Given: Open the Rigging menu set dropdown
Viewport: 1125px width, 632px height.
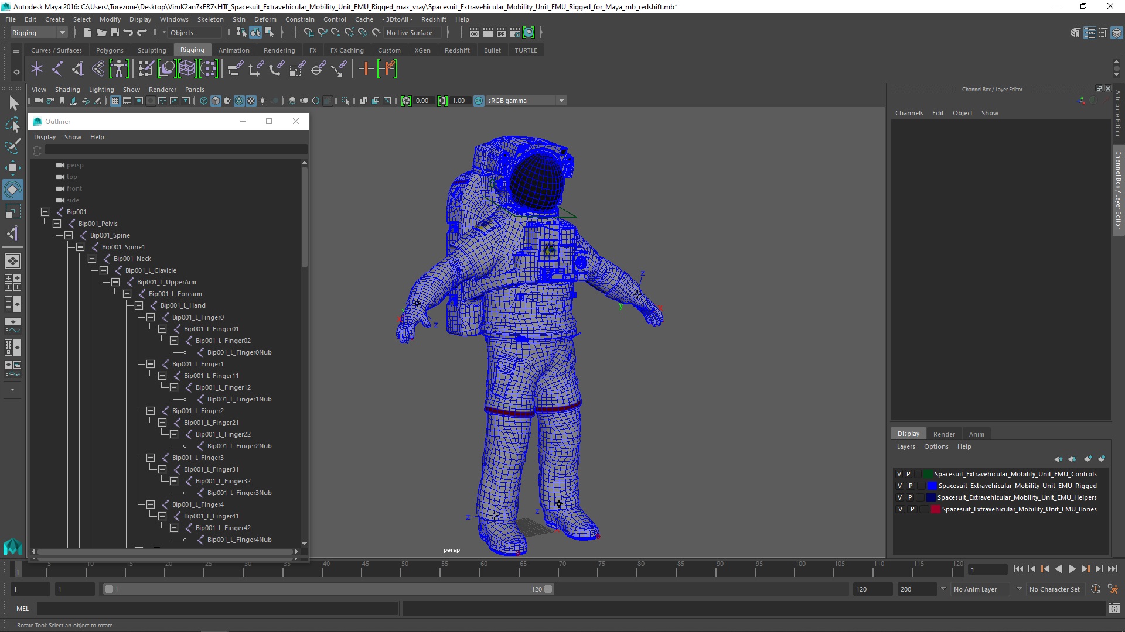Looking at the screenshot, I should (62, 33).
